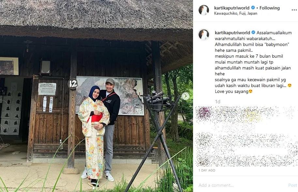Toggle the Following button
This screenshot has width=298, height=192.
pos(270,8)
